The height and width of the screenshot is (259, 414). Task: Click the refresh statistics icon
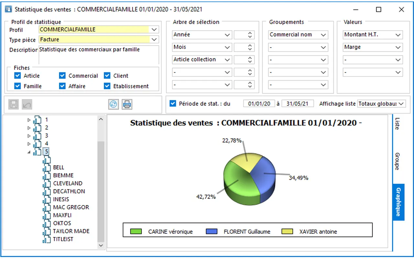(x=114, y=104)
